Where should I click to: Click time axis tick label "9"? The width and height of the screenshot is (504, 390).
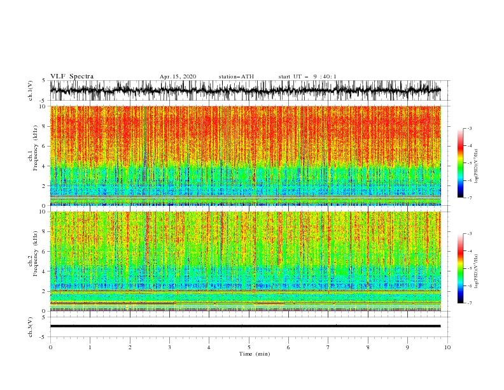(x=407, y=347)
